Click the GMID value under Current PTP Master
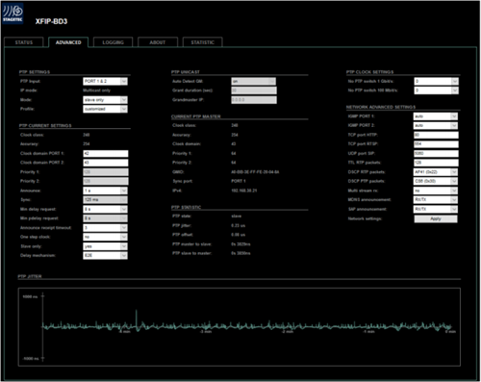 pos(255,172)
